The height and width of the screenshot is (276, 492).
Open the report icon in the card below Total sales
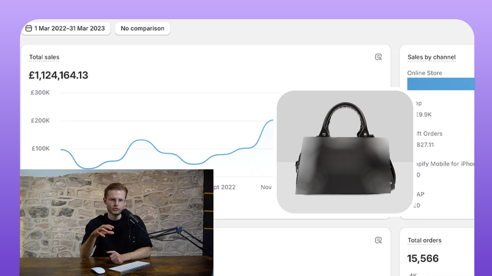(379, 240)
